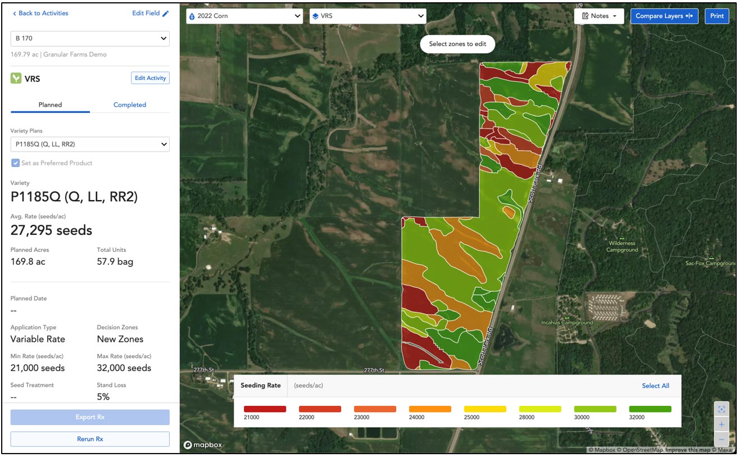Image resolution: width=739 pixels, height=457 pixels.
Task: Click the Notes clipboard icon
Action: click(587, 16)
